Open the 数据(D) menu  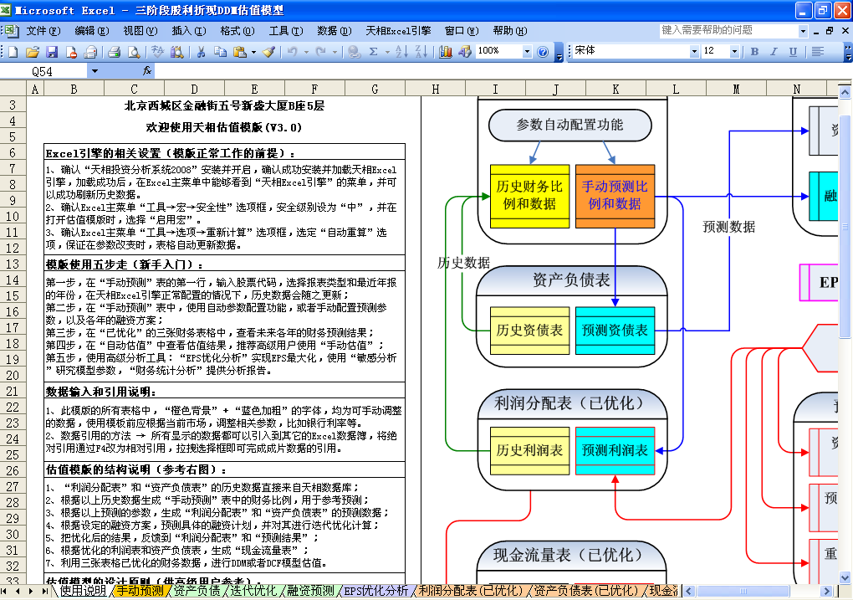pos(334,30)
